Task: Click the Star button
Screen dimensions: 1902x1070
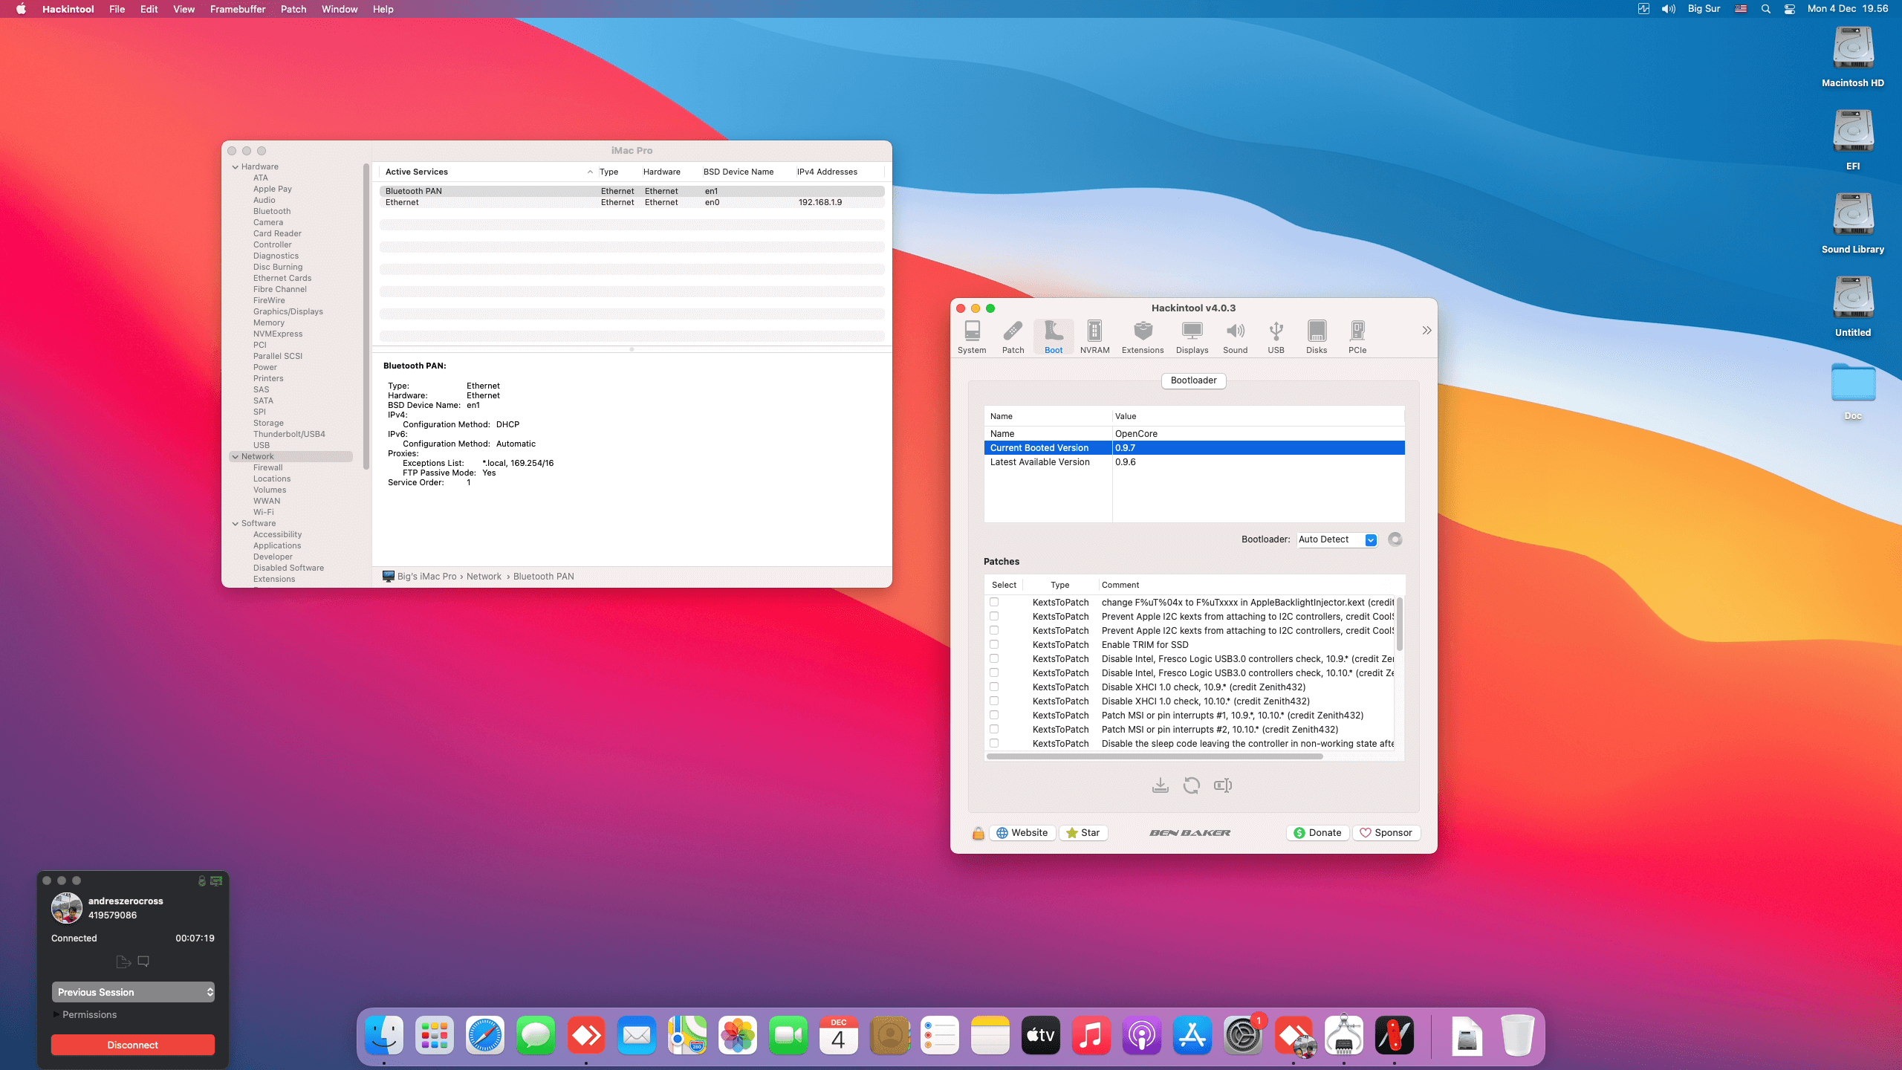Action: (1083, 833)
